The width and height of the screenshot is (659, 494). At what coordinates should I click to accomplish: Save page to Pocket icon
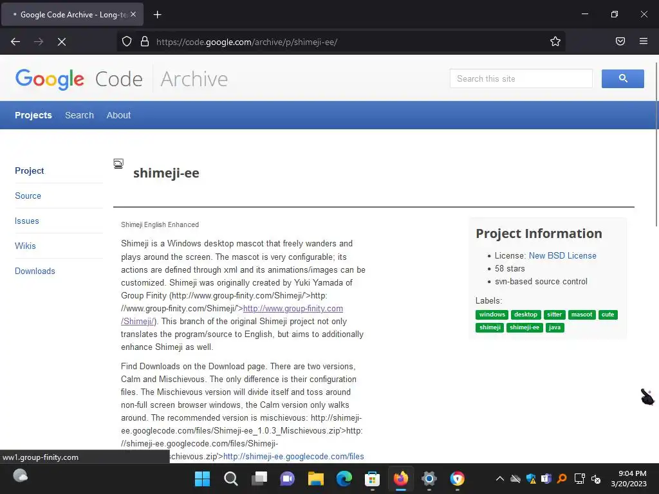[x=620, y=41]
